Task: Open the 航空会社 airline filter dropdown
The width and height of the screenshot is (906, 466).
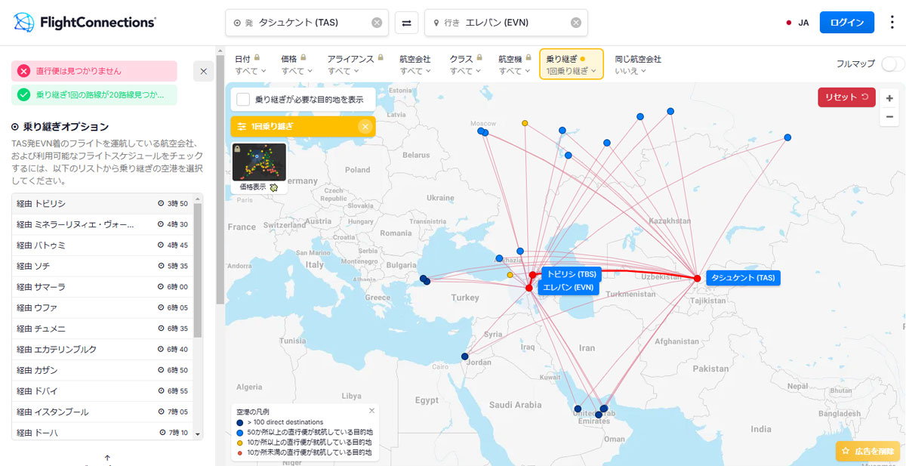Action: 415,64
